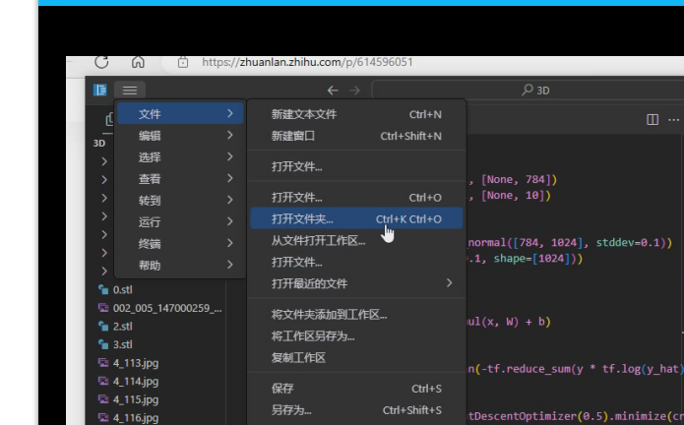
Task: Expand the 终端 submenu arrow
Action: [x=230, y=243]
